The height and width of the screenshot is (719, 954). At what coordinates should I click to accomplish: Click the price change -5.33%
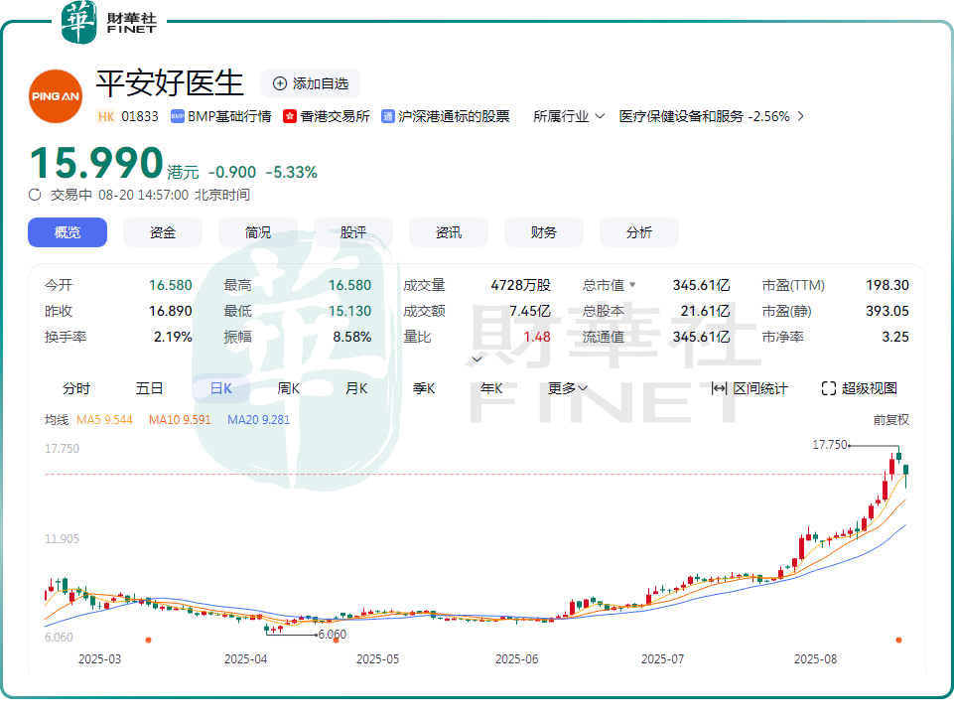click(292, 172)
